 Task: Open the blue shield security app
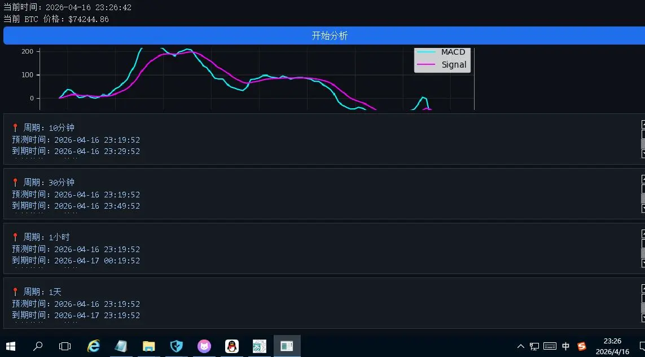(x=177, y=346)
